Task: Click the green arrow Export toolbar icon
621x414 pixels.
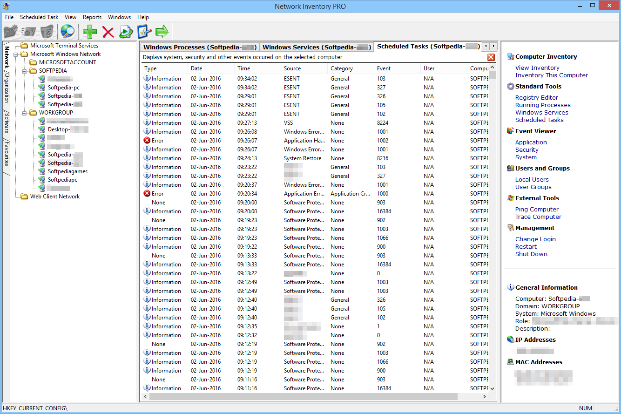Action: pyautogui.click(x=162, y=32)
